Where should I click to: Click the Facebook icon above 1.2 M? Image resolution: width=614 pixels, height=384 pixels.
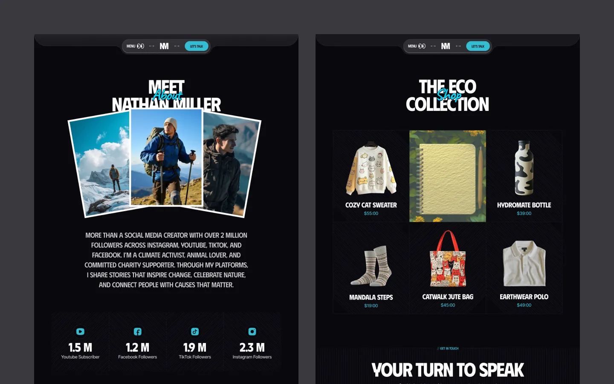pyautogui.click(x=137, y=332)
